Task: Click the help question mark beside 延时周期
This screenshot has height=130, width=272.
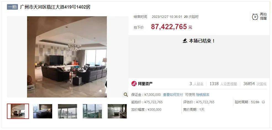Action: (263, 102)
